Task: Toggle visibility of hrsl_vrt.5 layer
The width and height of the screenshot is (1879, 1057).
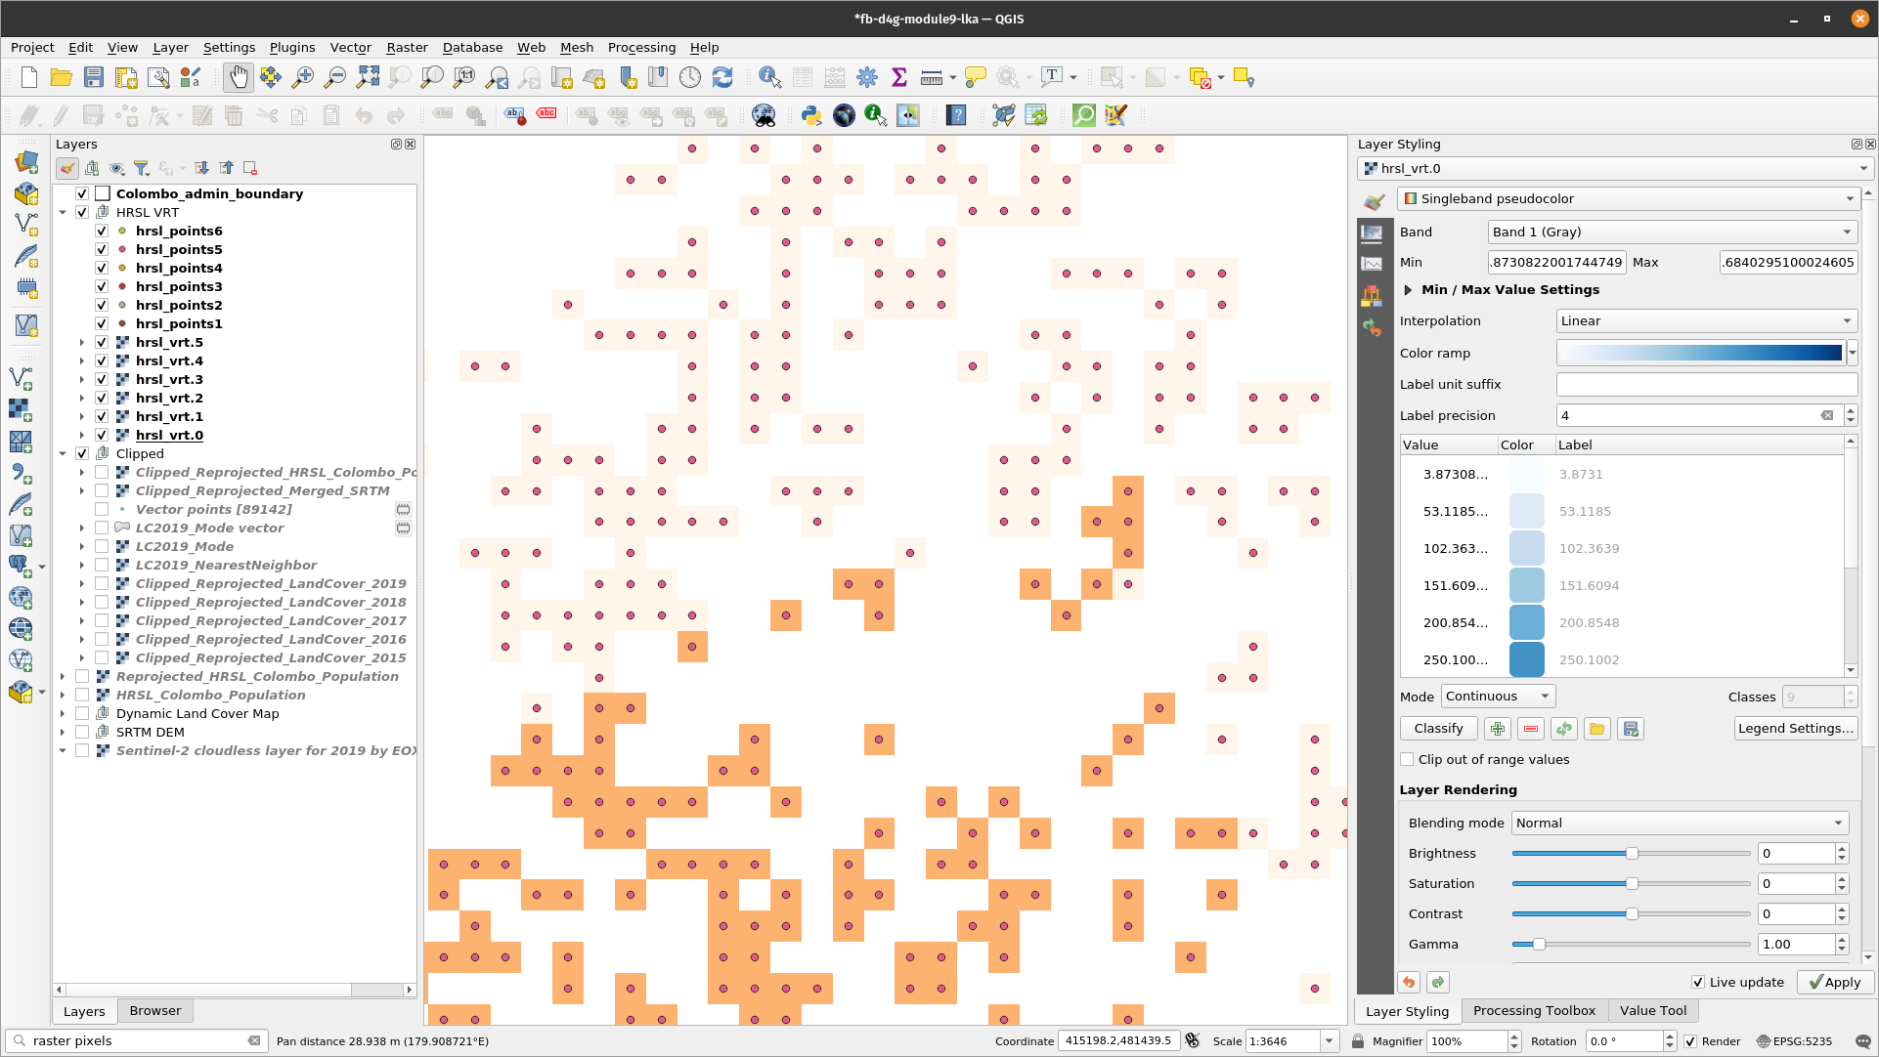Action: pyautogui.click(x=102, y=343)
